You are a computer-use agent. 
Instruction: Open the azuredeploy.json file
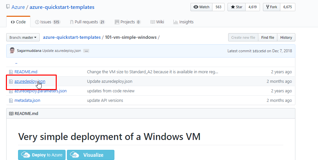pos(30,81)
